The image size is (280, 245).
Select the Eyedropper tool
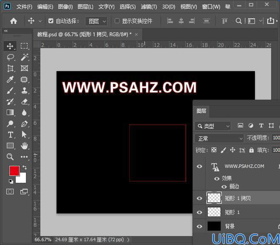point(10,79)
